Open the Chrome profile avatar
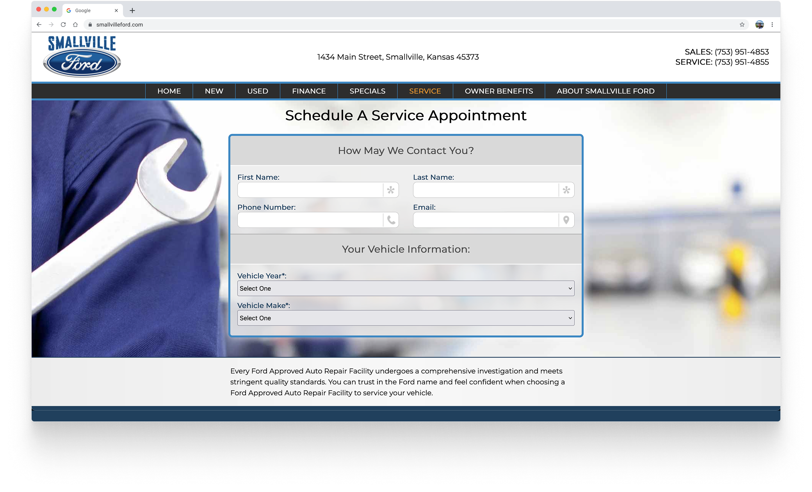 759,25
